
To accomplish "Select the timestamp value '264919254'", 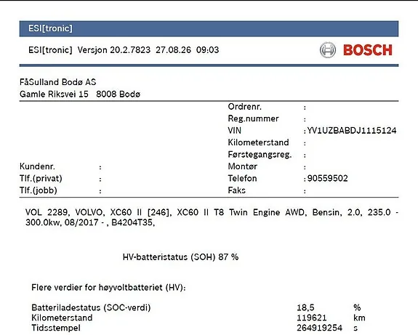I will click(x=320, y=328).
